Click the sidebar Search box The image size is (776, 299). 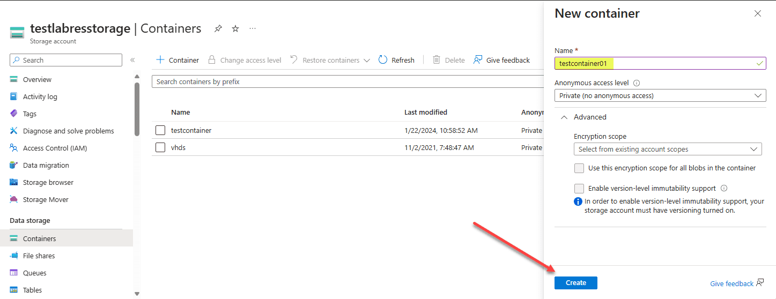pos(66,60)
